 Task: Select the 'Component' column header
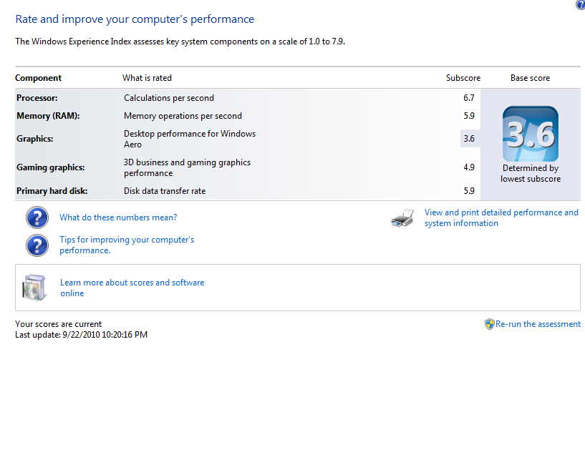pyautogui.click(x=38, y=78)
